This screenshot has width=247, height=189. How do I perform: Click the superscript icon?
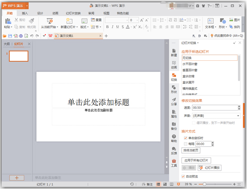[x=135, y=27]
